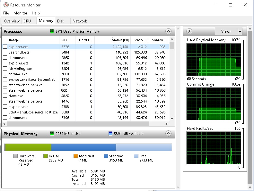Collapse the Physical Memory section
Screen dimensions: 254x191
[168, 133]
